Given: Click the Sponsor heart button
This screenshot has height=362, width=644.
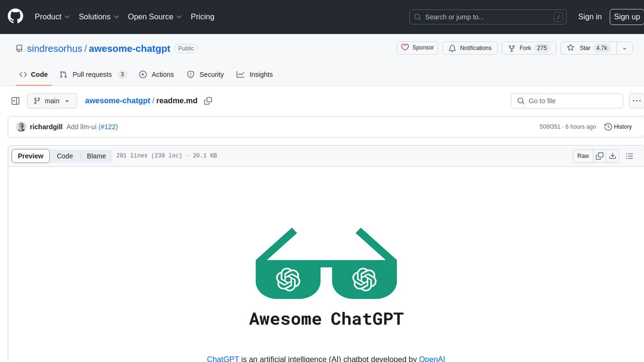Looking at the screenshot, I should click(418, 48).
